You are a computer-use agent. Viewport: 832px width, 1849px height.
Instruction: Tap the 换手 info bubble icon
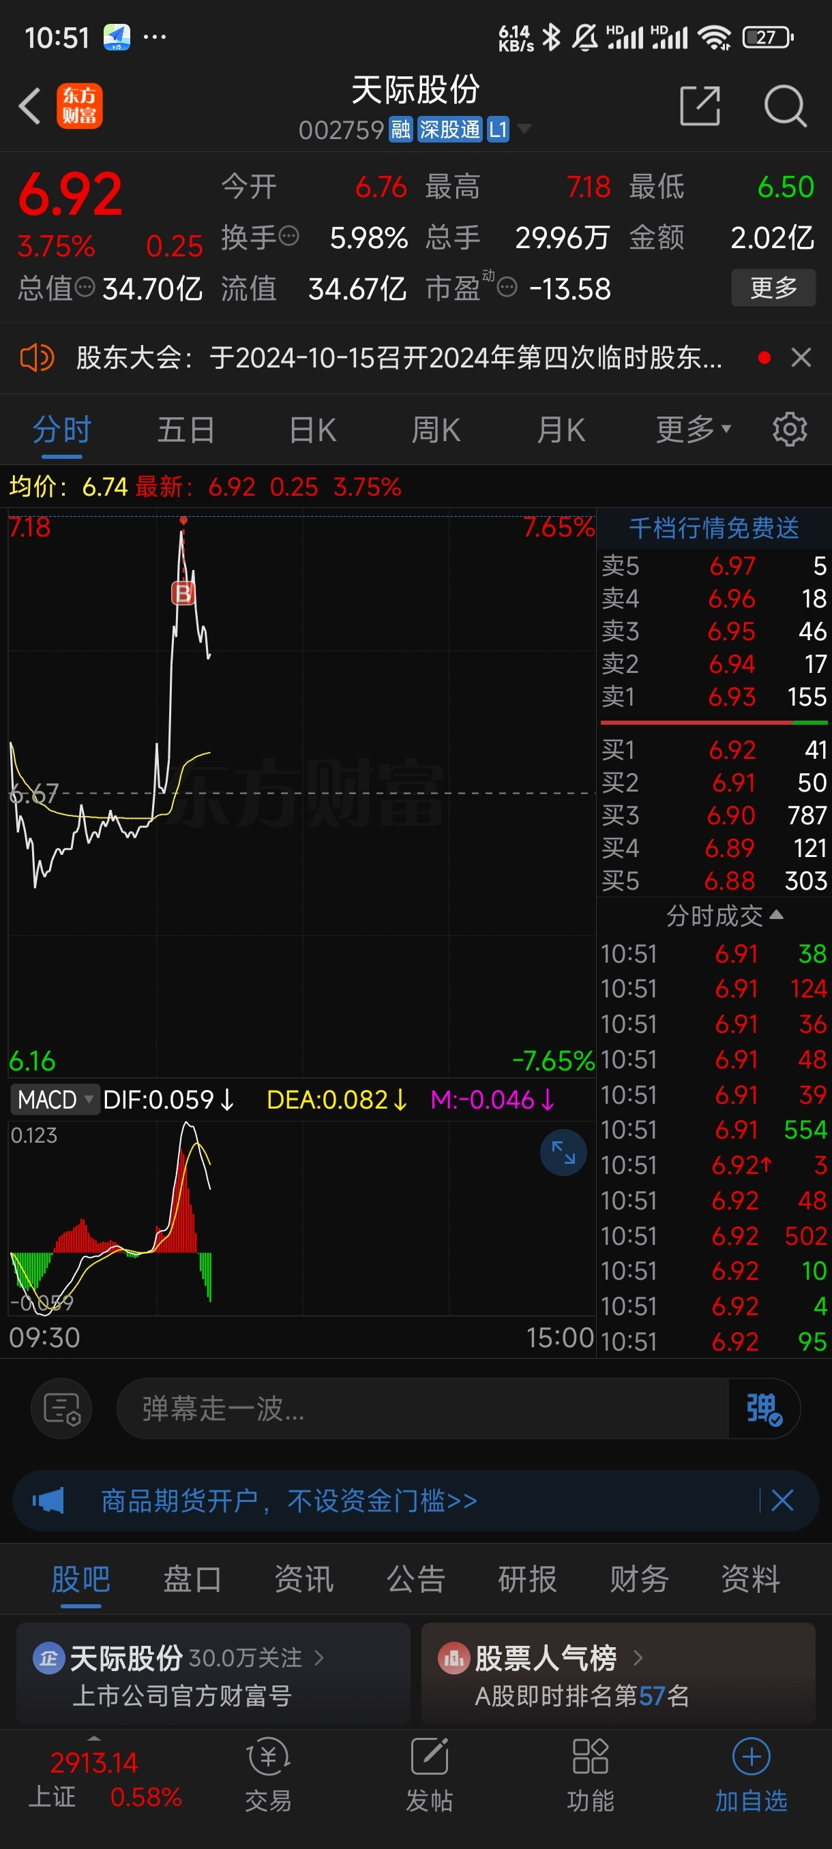(288, 236)
